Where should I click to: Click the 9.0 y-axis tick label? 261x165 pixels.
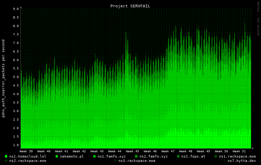coord(16,9)
